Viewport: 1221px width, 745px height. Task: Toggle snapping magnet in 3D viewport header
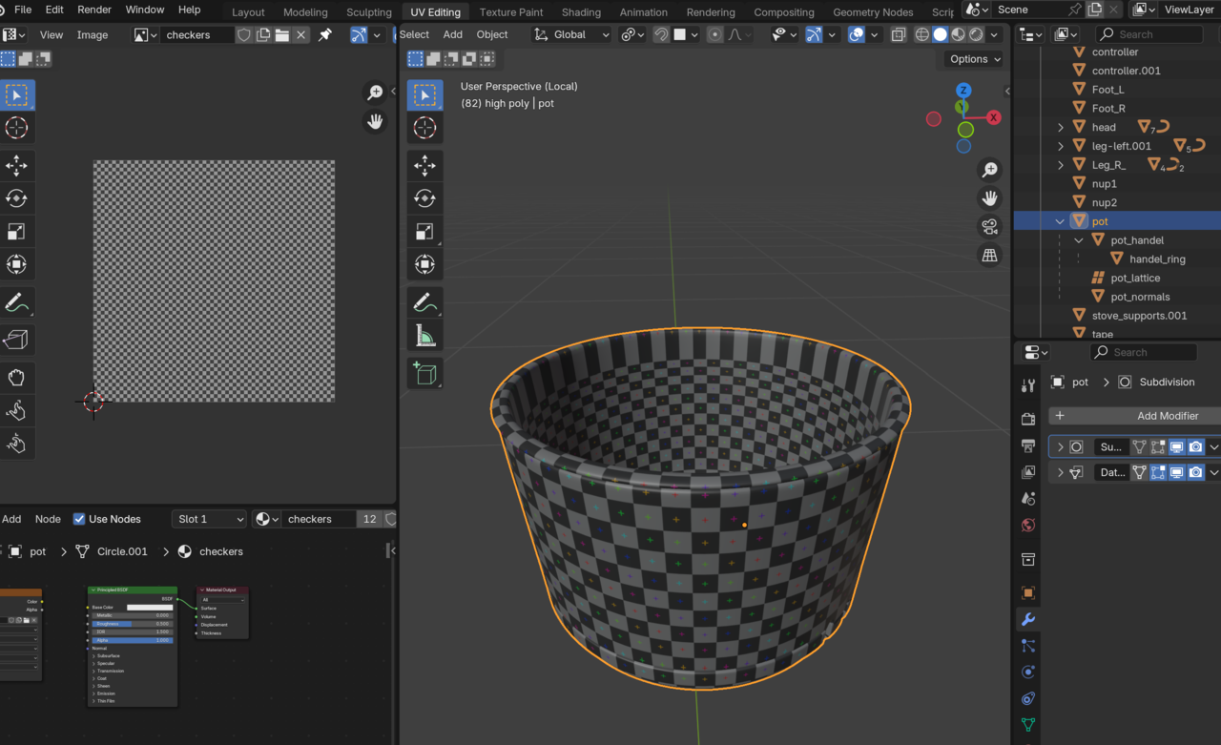point(661,34)
